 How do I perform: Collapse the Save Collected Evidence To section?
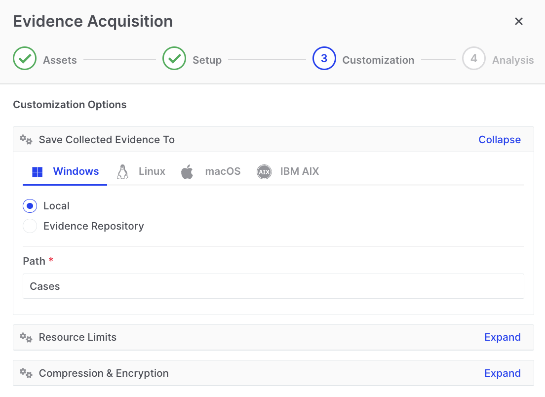[499, 140]
